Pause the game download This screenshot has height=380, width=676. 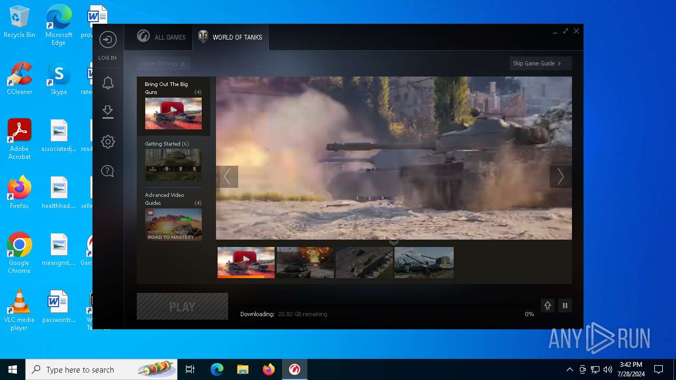[565, 306]
